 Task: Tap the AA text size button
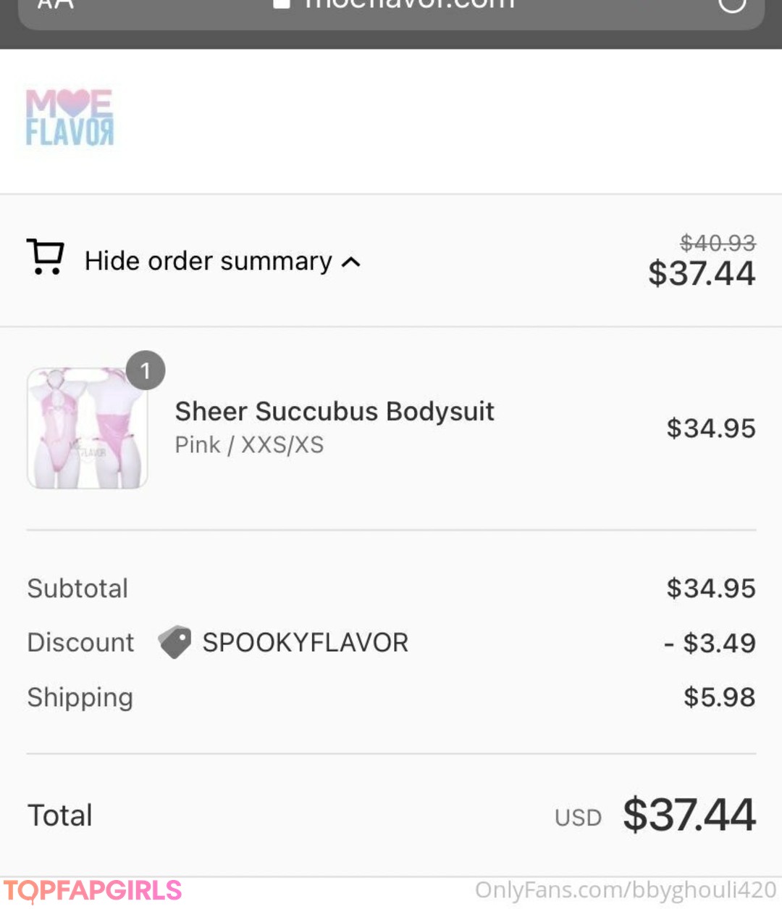[55, 4]
